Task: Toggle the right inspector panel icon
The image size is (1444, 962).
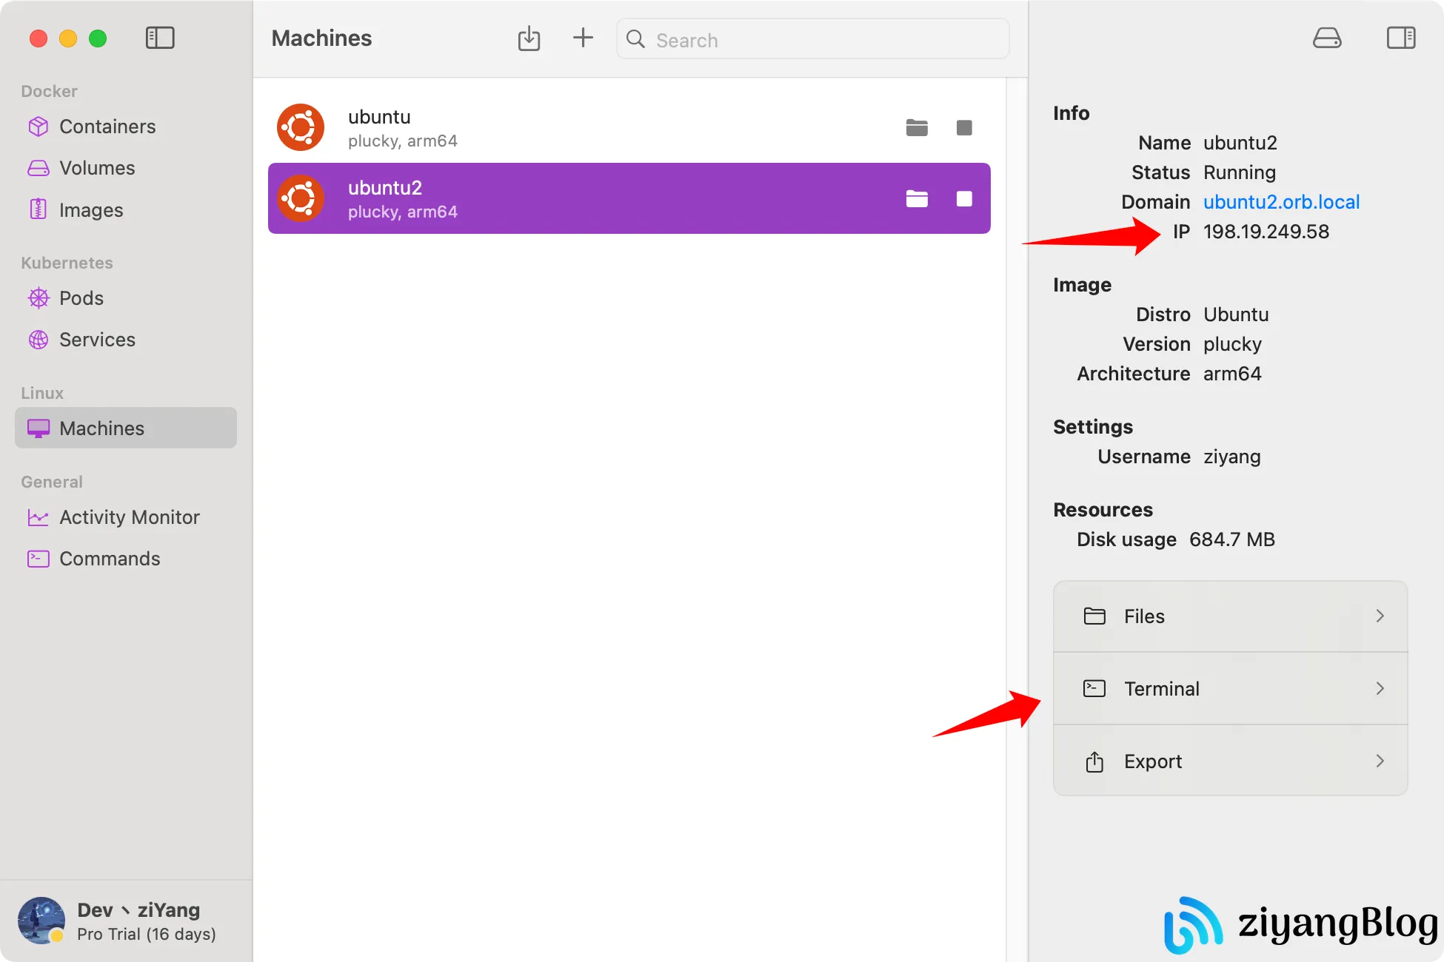Action: [1401, 38]
